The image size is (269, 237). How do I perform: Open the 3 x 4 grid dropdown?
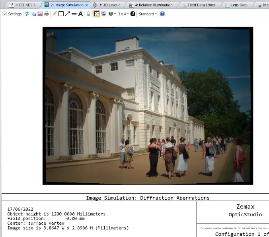click(x=123, y=14)
